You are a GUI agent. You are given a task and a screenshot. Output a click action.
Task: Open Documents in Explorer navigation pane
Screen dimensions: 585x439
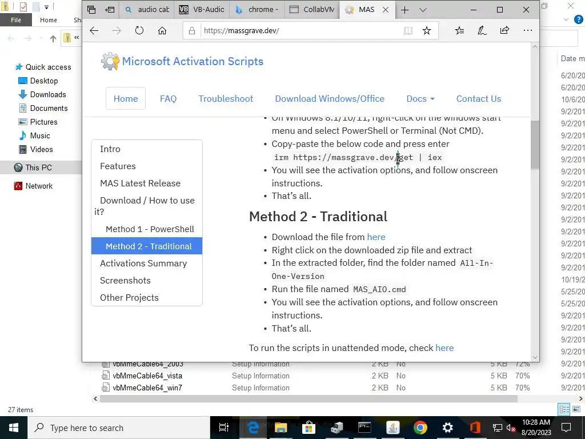pos(43,108)
